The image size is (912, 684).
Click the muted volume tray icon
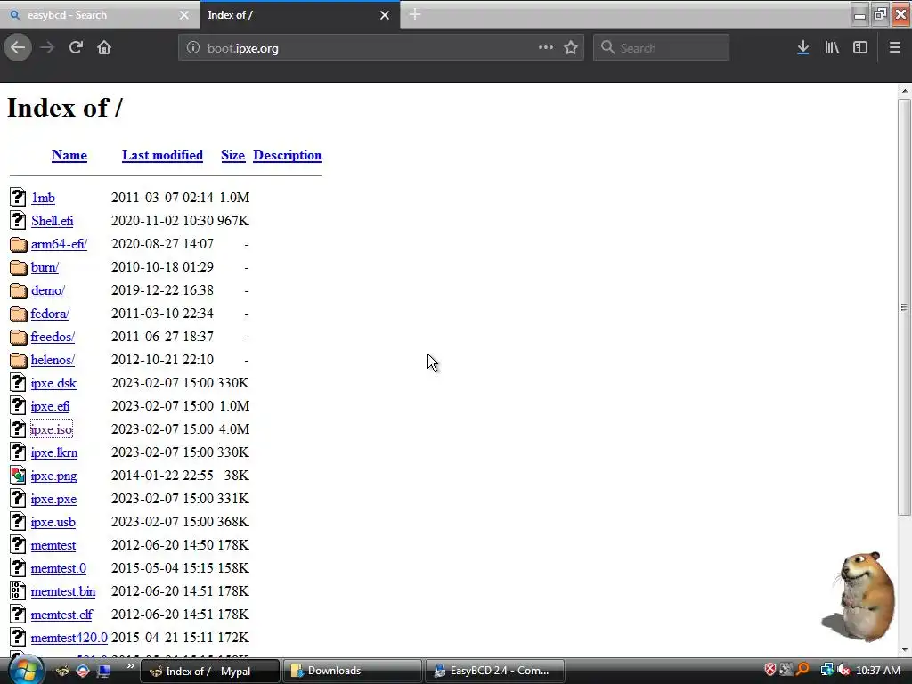843,670
